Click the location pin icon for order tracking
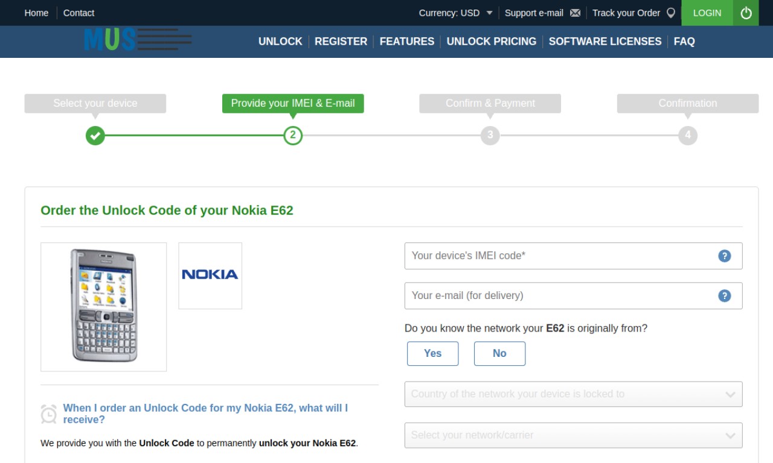 point(671,13)
